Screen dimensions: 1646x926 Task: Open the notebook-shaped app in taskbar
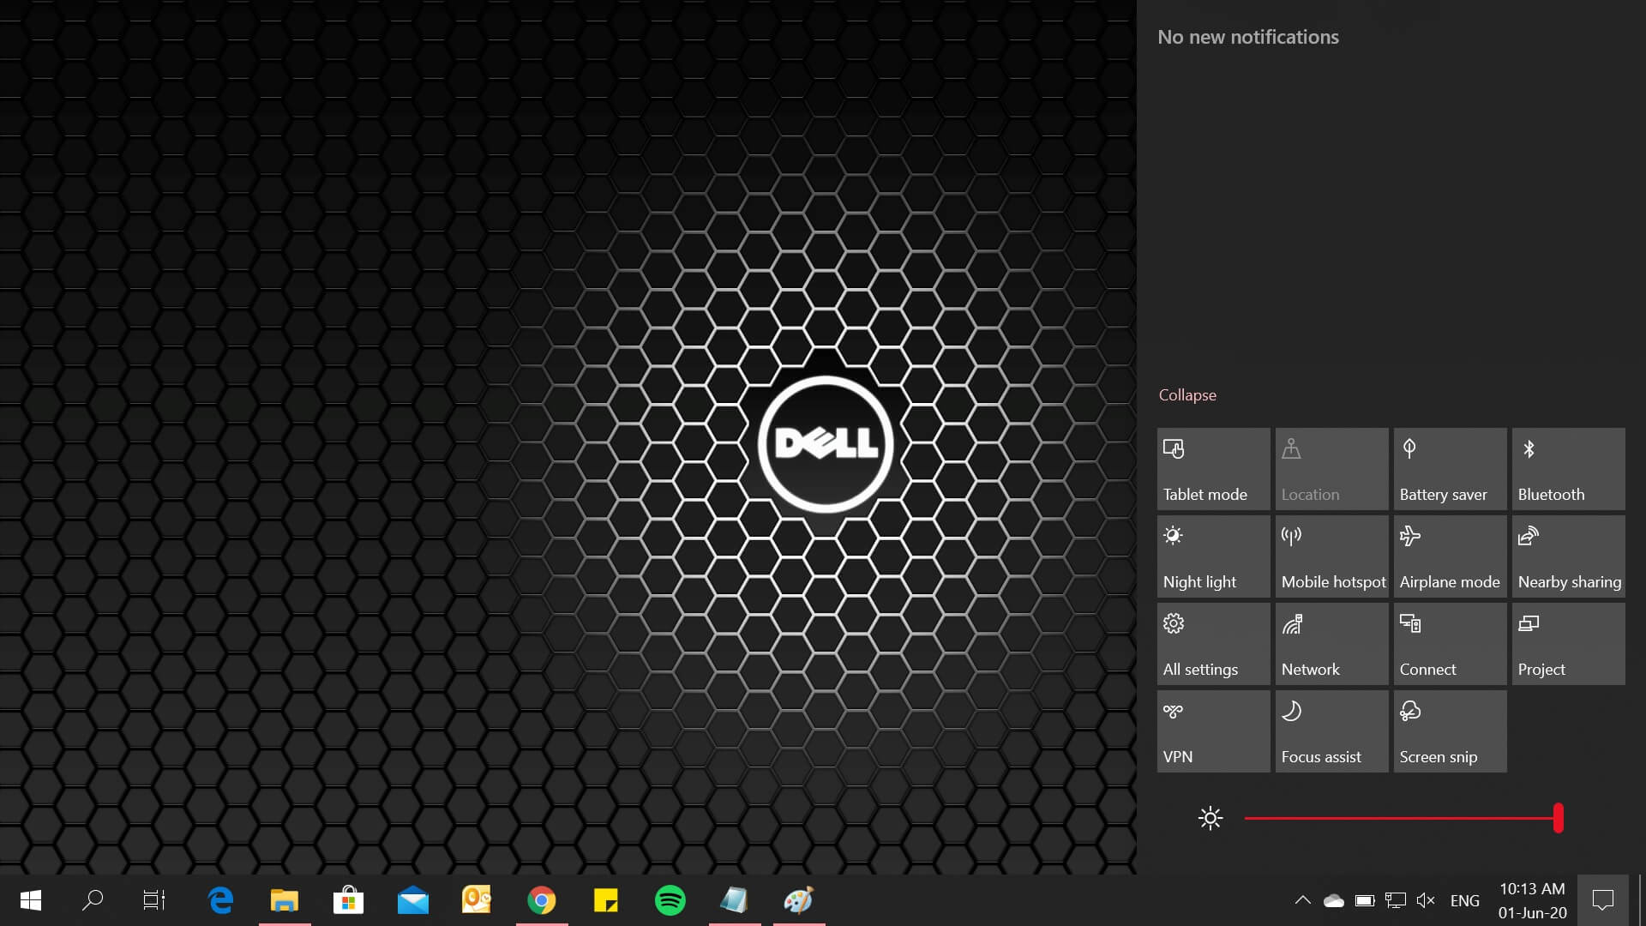tap(735, 900)
